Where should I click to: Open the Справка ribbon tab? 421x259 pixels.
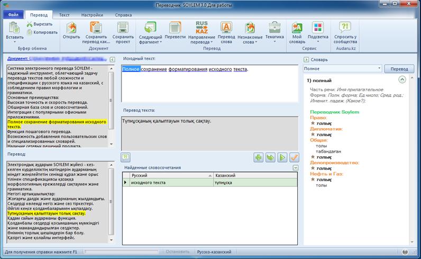pos(123,16)
